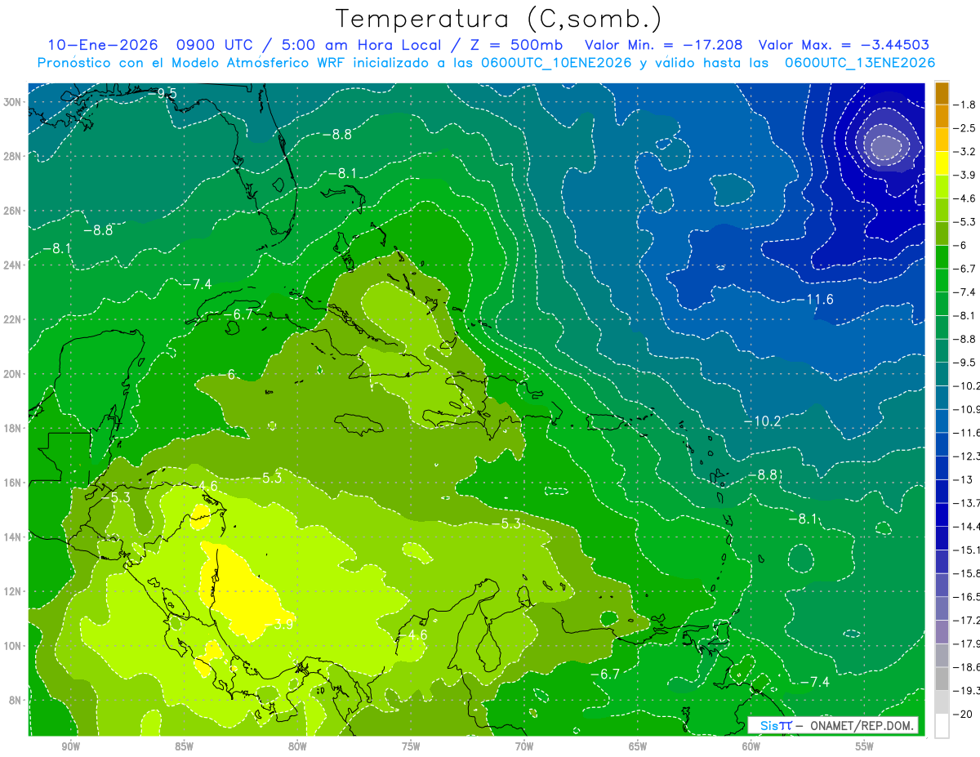This screenshot has height=757, width=980.
Task: Click the -17.9 color bar label
Action: pos(966,643)
